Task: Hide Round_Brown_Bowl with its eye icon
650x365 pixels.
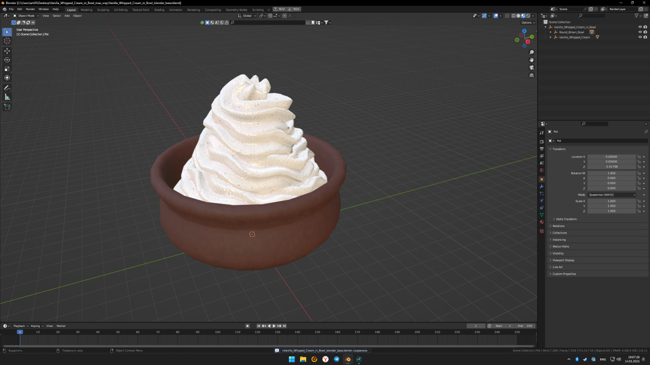Action: (640, 32)
